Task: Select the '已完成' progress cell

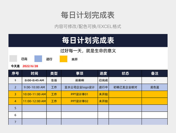Action: pos(103,80)
